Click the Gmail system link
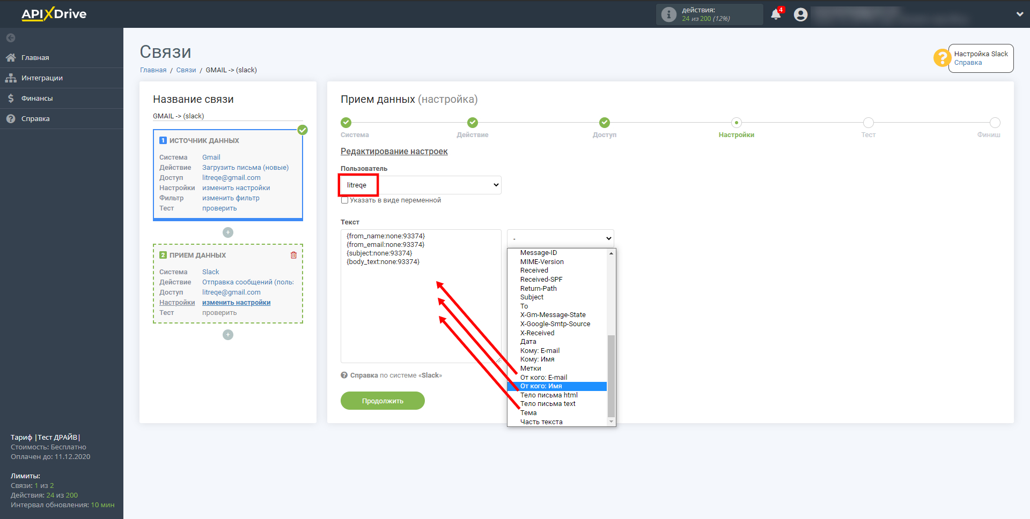The image size is (1030, 519). pyautogui.click(x=211, y=157)
